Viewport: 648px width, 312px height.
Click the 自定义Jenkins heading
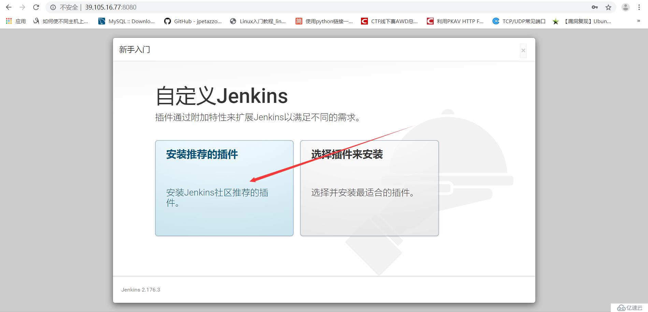222,96
